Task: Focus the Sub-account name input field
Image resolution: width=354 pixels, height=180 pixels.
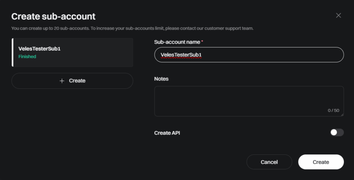Action: click(x=249, y=55)
